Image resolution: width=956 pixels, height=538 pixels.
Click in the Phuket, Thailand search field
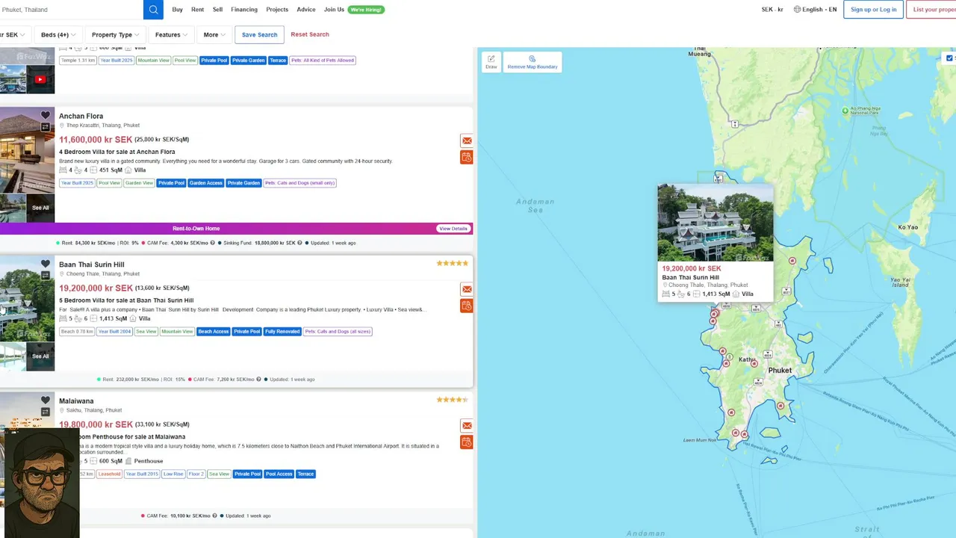pos(72,10)
